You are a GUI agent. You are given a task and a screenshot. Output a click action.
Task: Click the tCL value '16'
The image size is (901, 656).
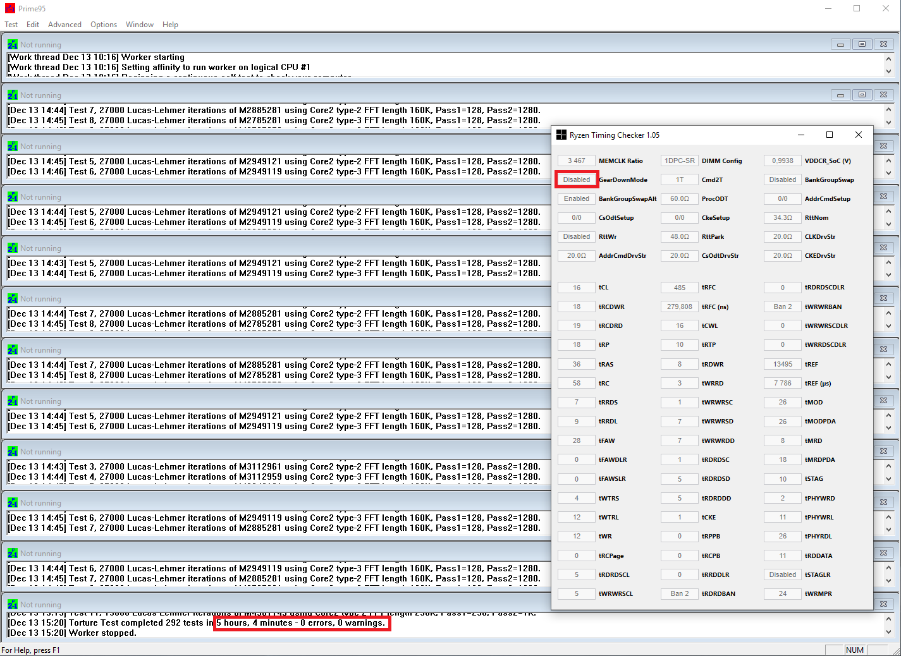click(x=577, y=288)
